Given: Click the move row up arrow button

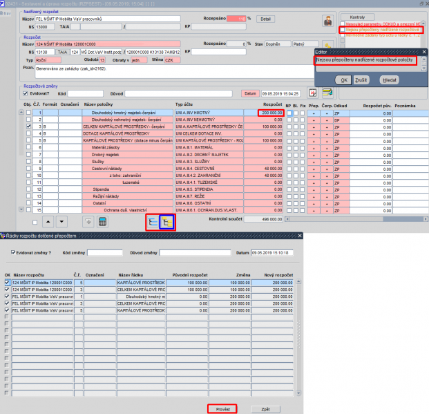Looking at the screenshot, I should click(x=48, y=222).
